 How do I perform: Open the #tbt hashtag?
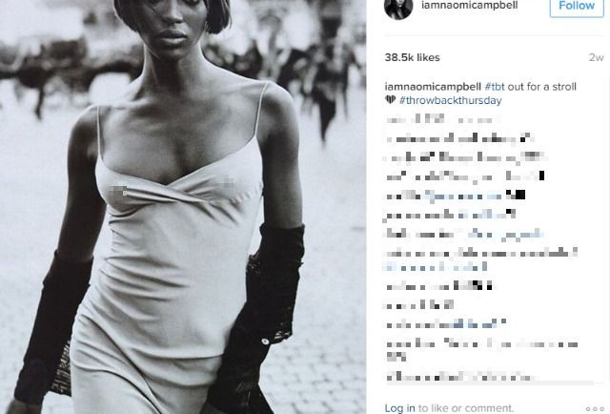click(495, 87)
